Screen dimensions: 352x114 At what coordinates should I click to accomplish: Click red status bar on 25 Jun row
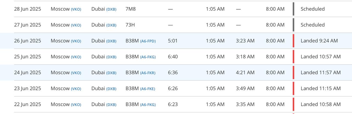point(293,57)
